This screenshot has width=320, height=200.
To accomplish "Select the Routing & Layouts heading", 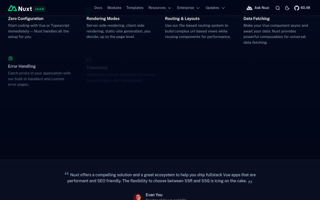I will [x=182, y=18].
